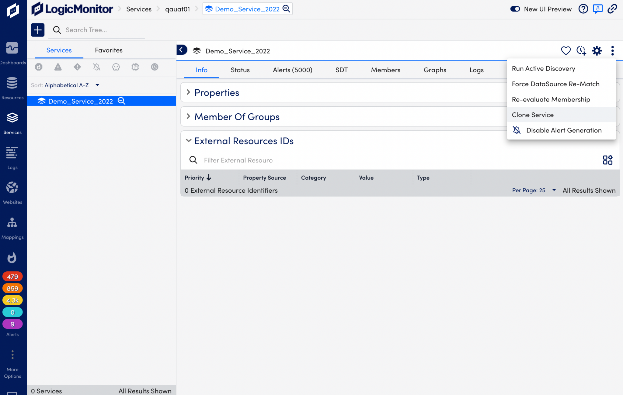The height and width of the screenshot is (395, 623).
Task: Toggle the dead resources skull filter
Action: click(x=116, y=67)
